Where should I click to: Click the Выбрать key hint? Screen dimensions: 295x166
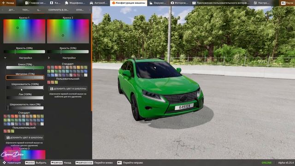point(36,163)
